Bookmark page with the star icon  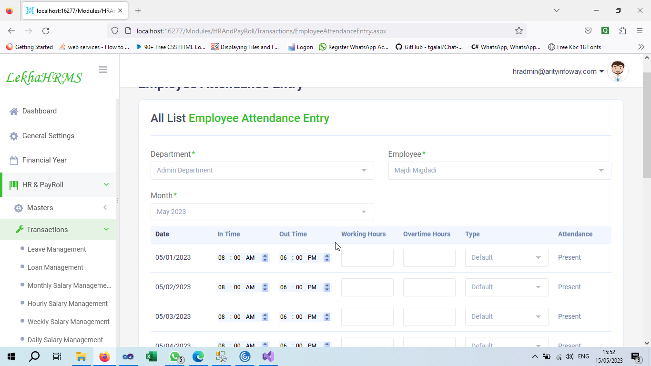pos(519,31)
